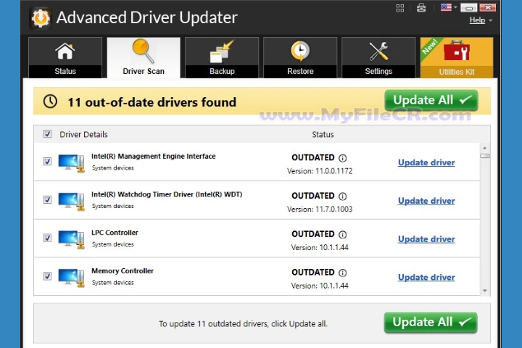Open the Backup tab
The height and width of the screenshot is (348, 522).
coord(222,57)
